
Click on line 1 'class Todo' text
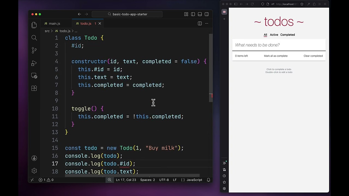(81, 38)
